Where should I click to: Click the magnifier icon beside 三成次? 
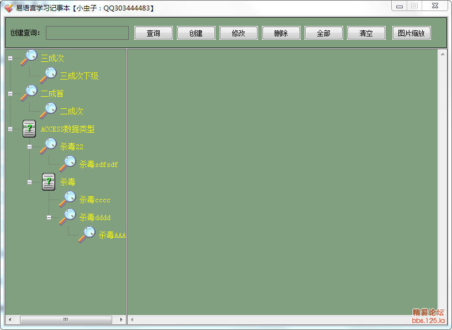[x=29, y=58]
